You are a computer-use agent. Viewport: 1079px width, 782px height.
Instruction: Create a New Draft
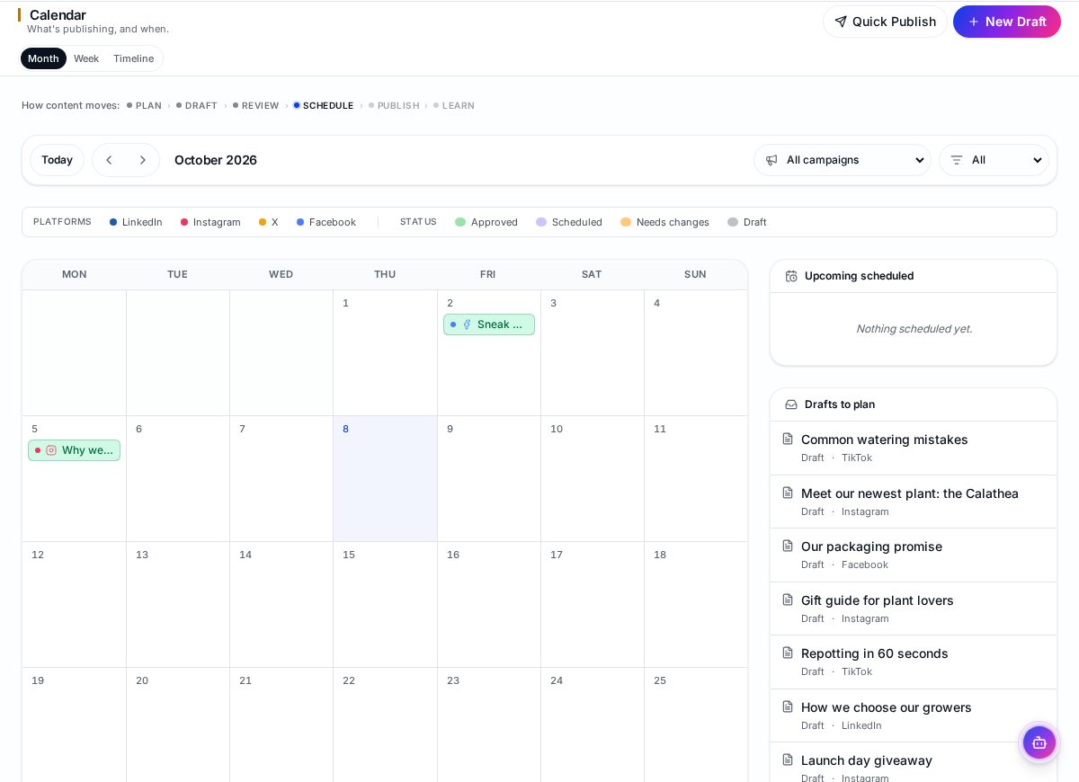tap(1007, 22)
